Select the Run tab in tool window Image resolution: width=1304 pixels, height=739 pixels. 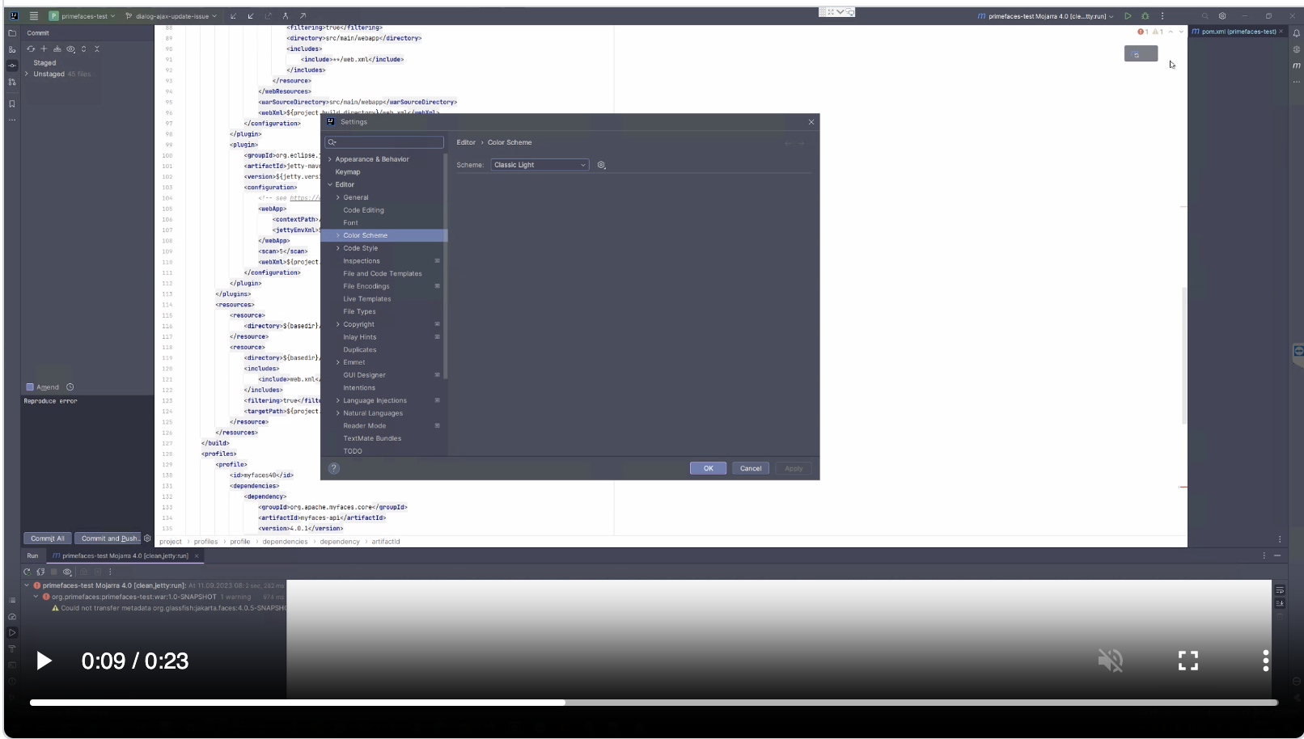click(33, 556)
